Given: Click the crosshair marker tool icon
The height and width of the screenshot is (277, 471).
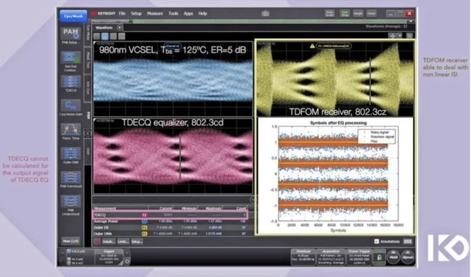Looking at the screenshot, I should click(392, 36).
